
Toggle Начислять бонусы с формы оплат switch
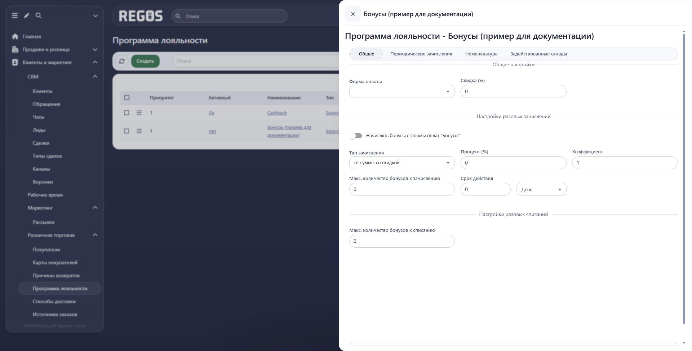click(356, 136)
